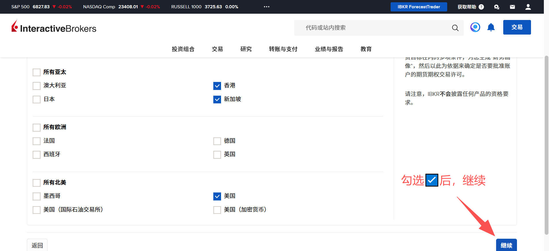Uncheck the 香港 checkbox

[x=217, y=86]
